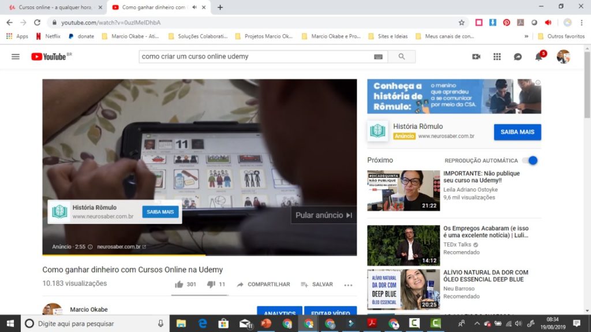Open Chrome's three-dot menu
This screenshot has height=332, width=591.
tap(582, 23)
